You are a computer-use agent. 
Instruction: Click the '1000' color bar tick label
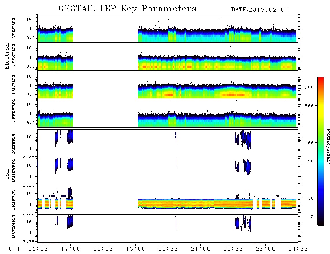(x=308, y=87)
